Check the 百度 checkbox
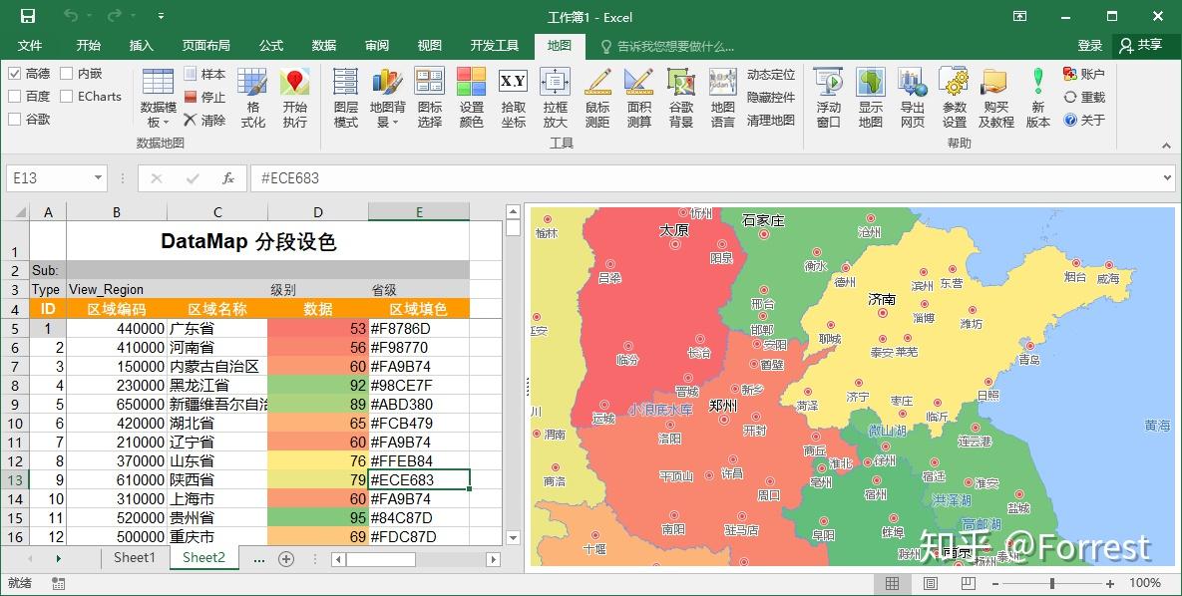 tap(14, 97)
